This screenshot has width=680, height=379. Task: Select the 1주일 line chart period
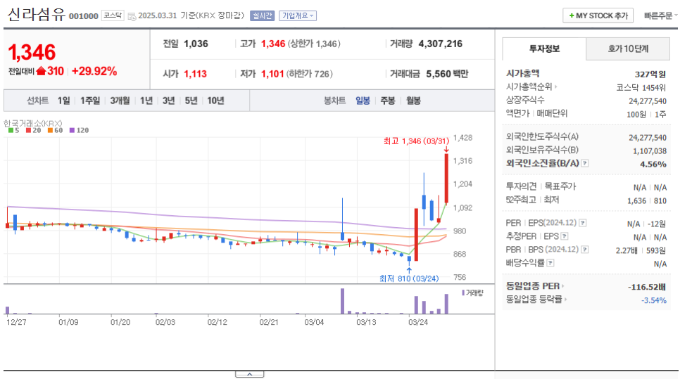coord(90,101)
